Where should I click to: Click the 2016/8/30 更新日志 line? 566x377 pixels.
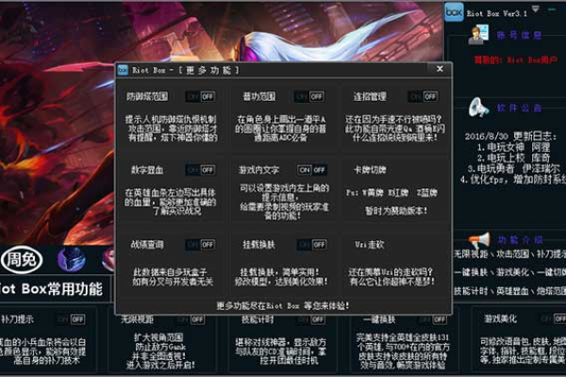click(x=510, y=137)
